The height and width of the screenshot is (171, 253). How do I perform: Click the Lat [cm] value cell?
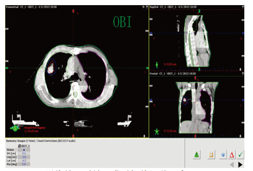[x=25, y=160]
